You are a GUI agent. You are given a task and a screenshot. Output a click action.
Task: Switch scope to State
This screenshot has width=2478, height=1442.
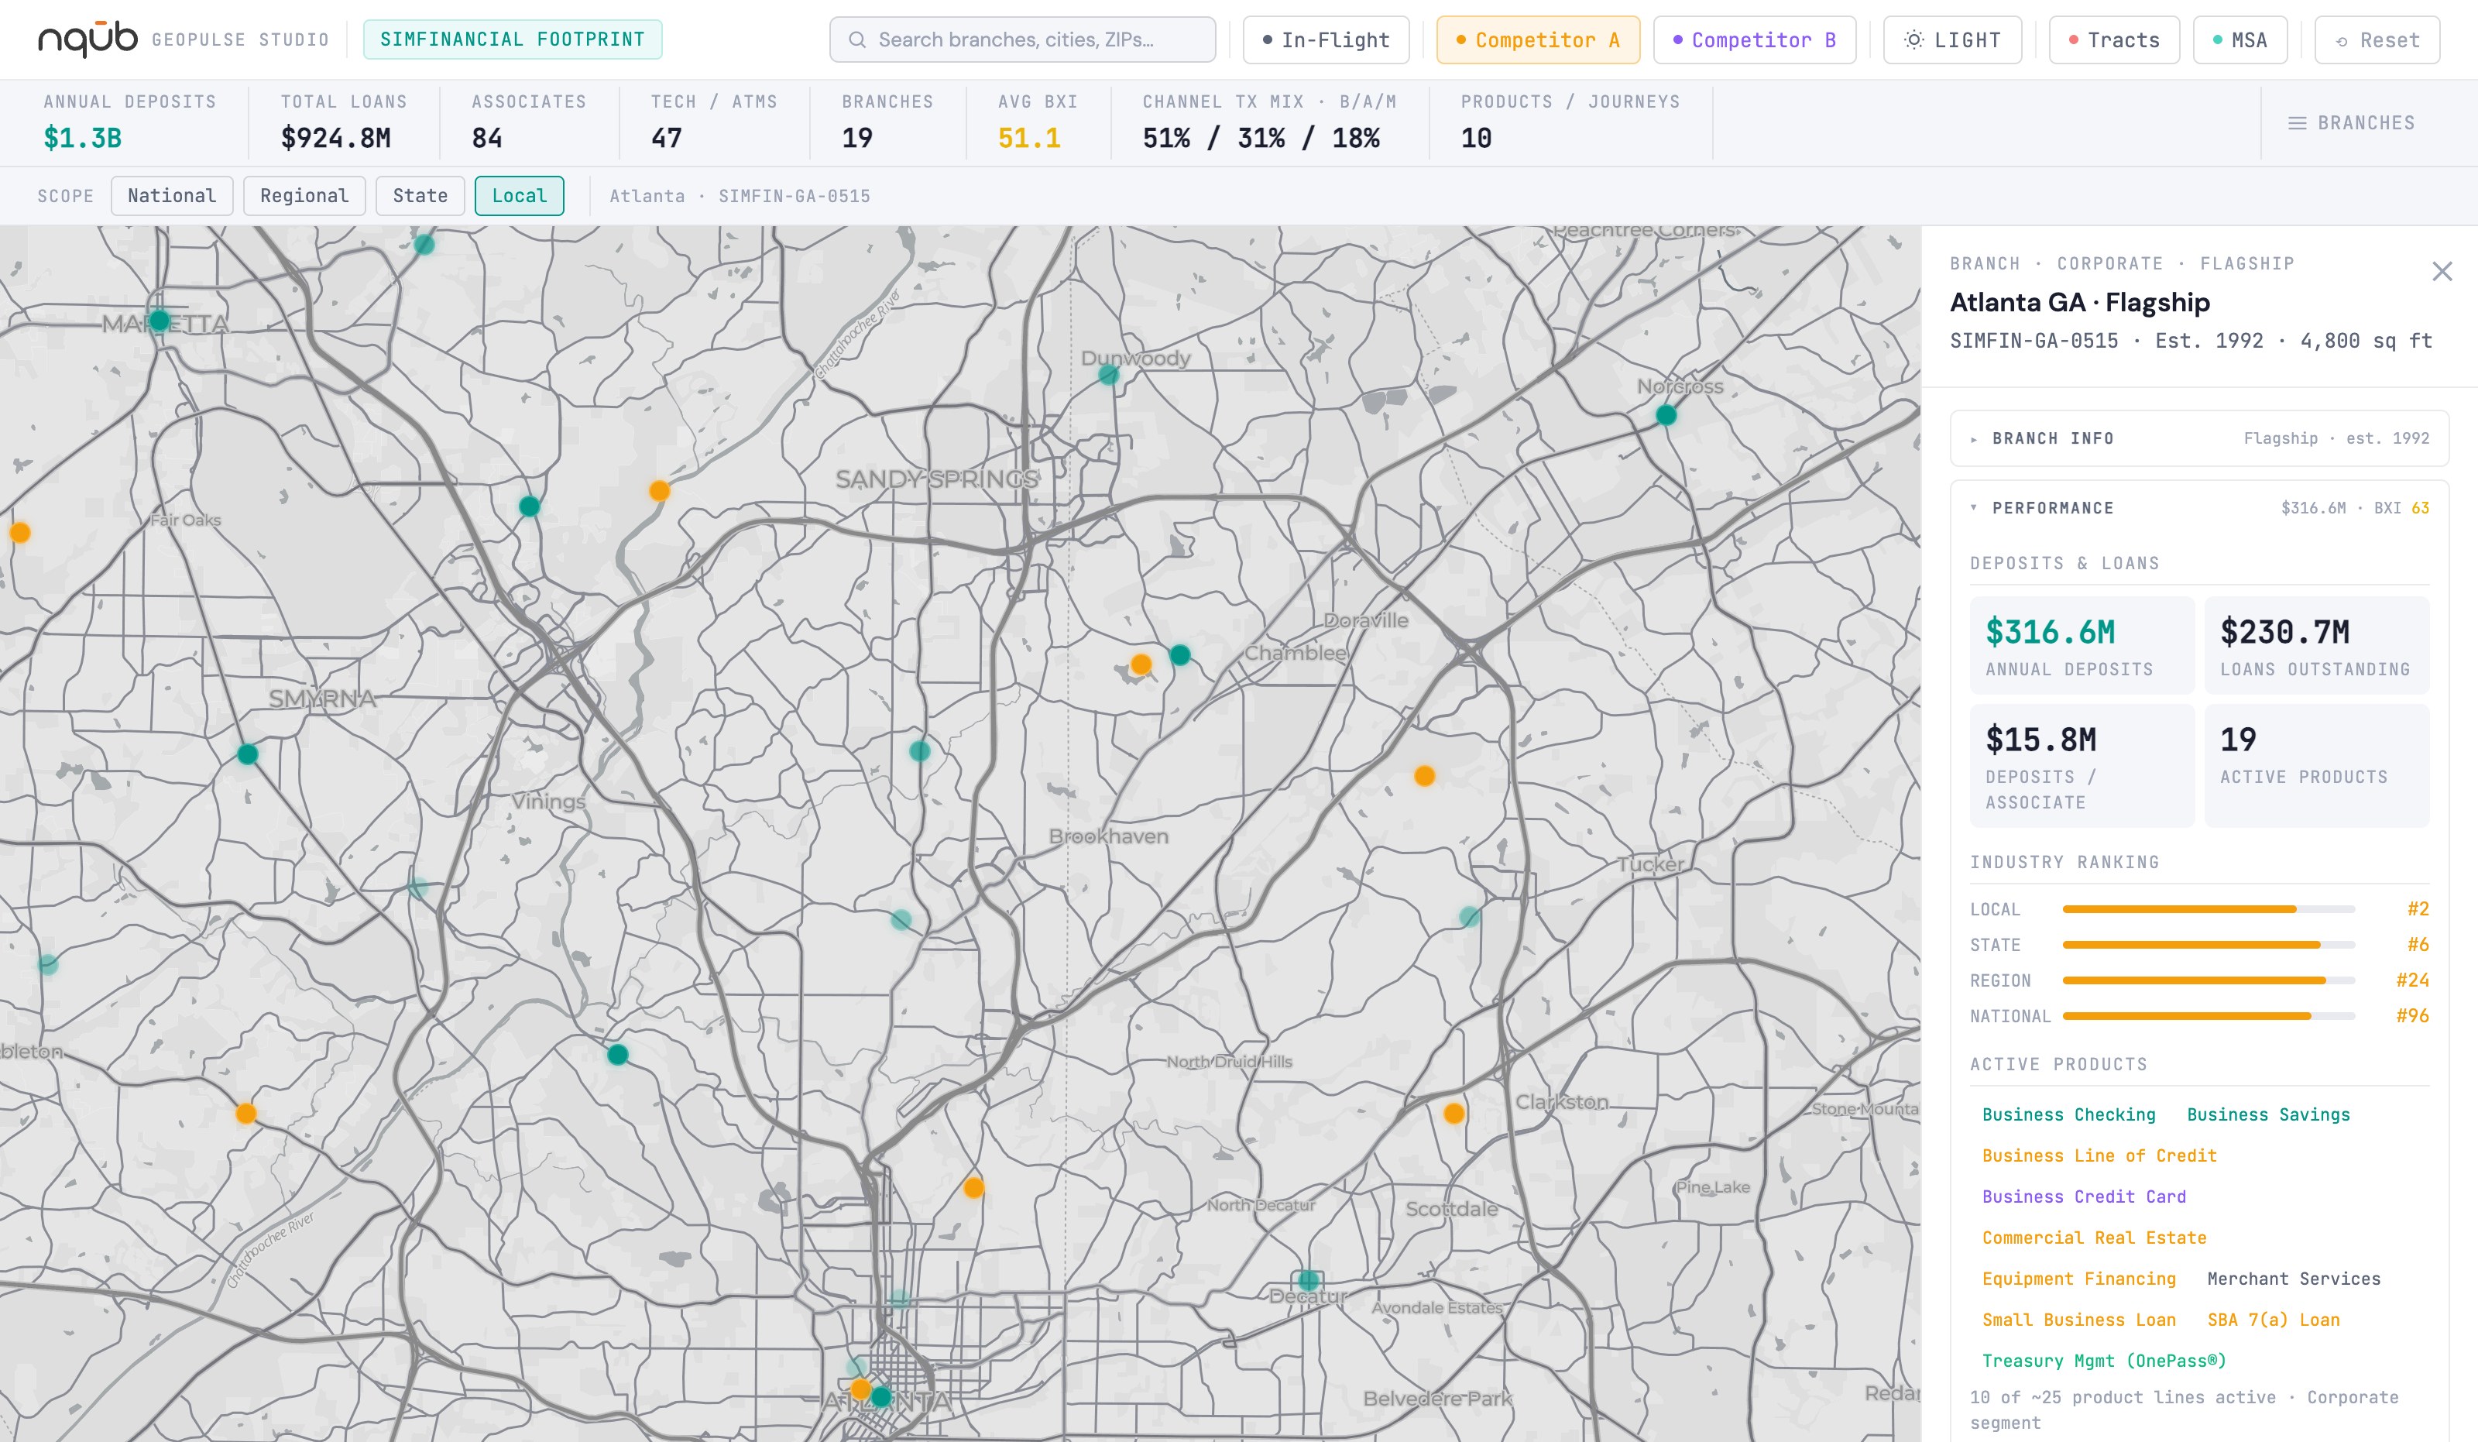(420, 196)
